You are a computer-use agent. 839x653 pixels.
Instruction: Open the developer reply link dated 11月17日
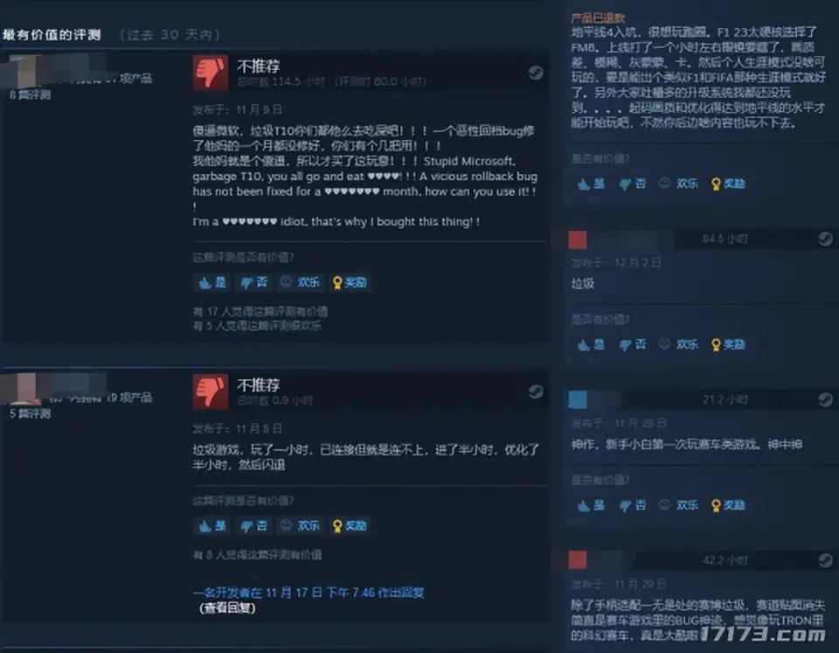point(309,593)
